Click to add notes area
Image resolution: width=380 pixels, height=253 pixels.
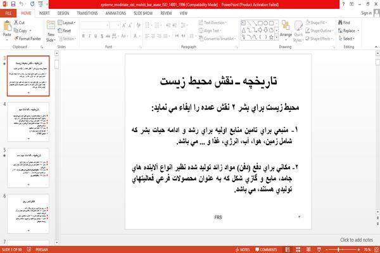point(357,240)
